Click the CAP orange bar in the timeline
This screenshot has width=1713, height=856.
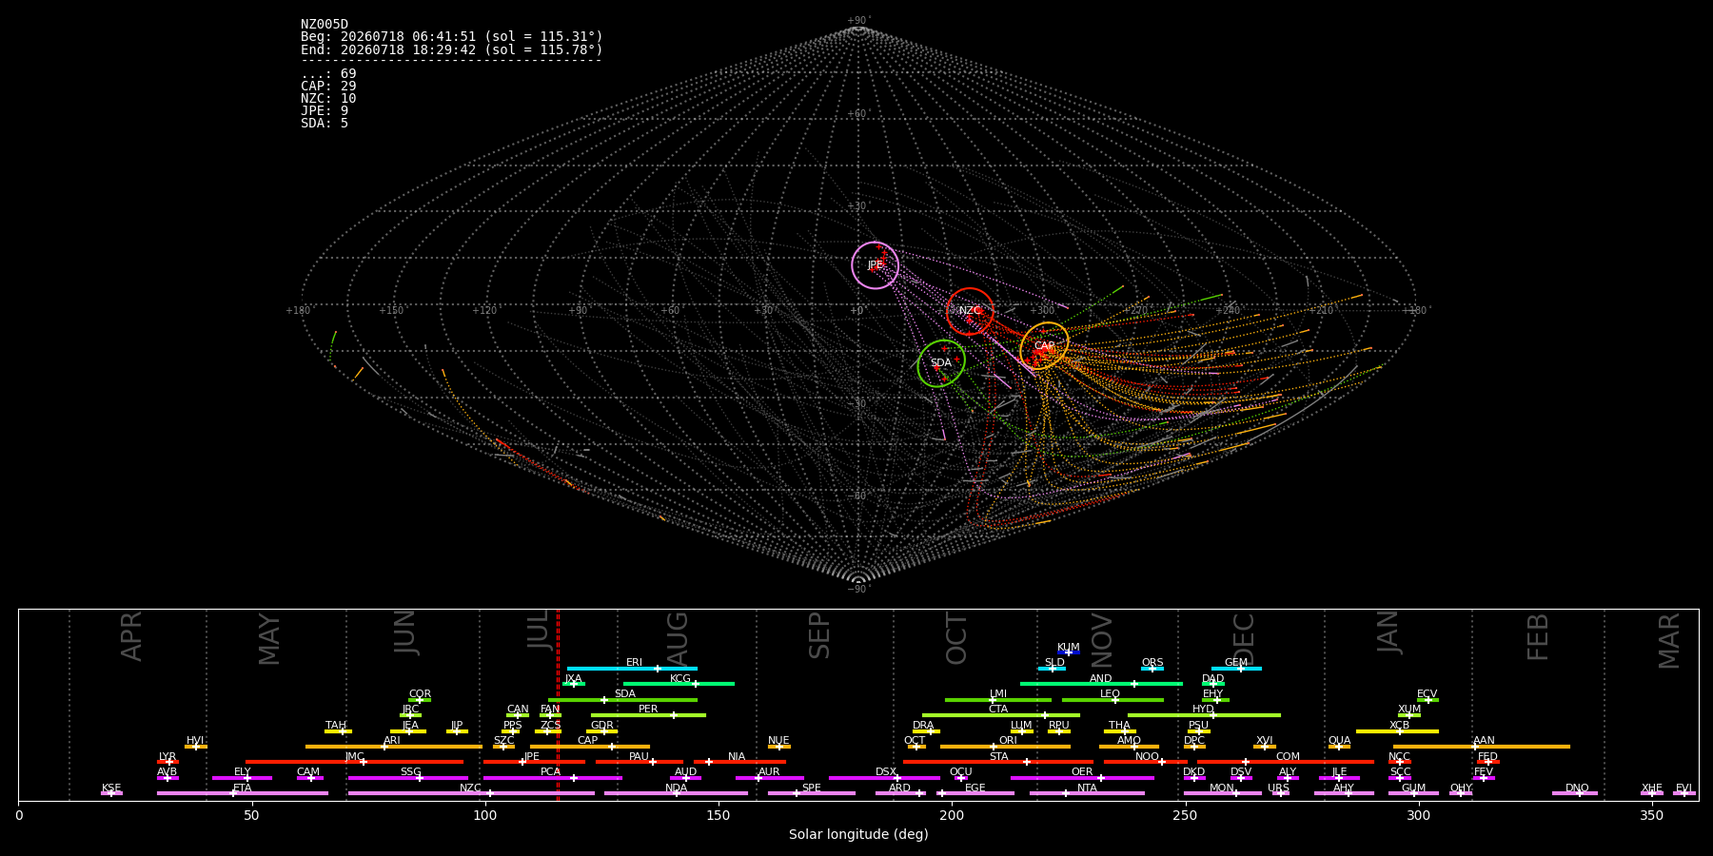[x=590, y=747]
